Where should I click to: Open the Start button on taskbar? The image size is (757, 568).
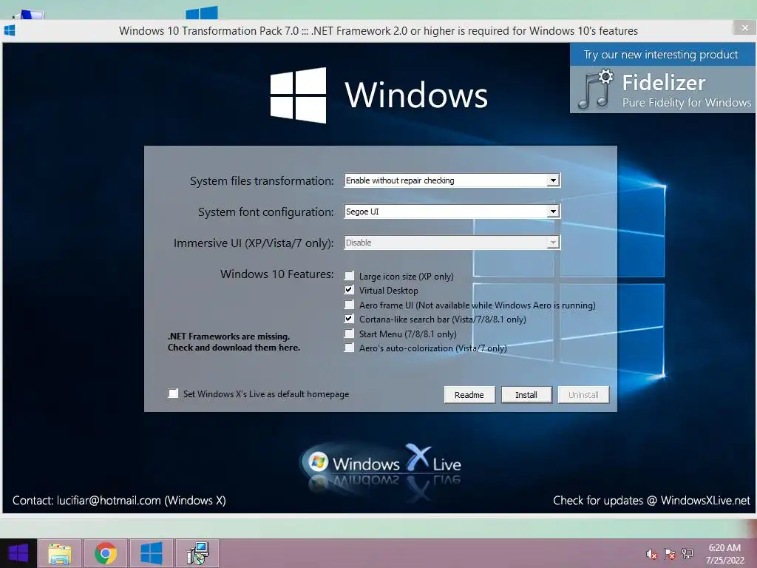18,553
